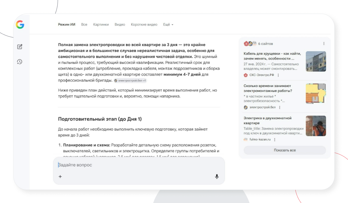Start a new chat via pencil icon

(x=20, y=47)
